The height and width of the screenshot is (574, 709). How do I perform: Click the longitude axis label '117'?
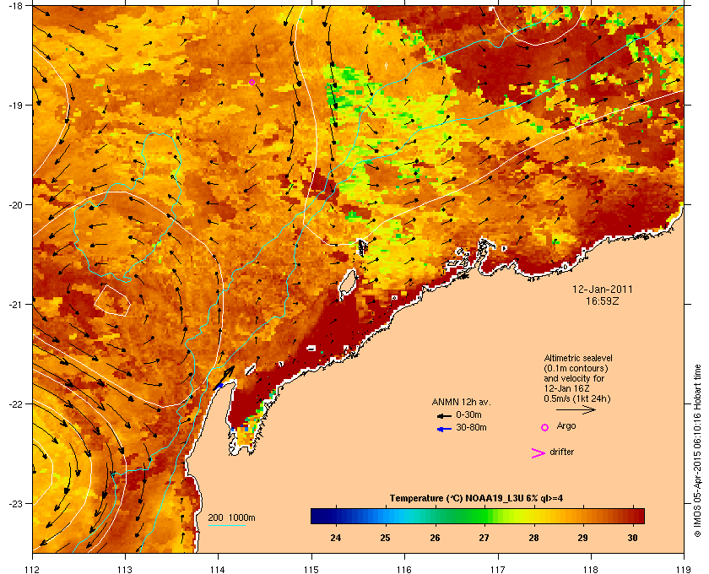point(498,570)
